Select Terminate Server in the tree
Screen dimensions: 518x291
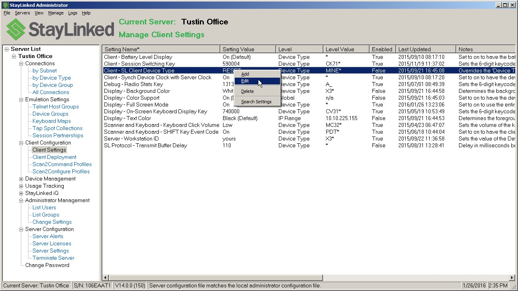click(53, 258)
